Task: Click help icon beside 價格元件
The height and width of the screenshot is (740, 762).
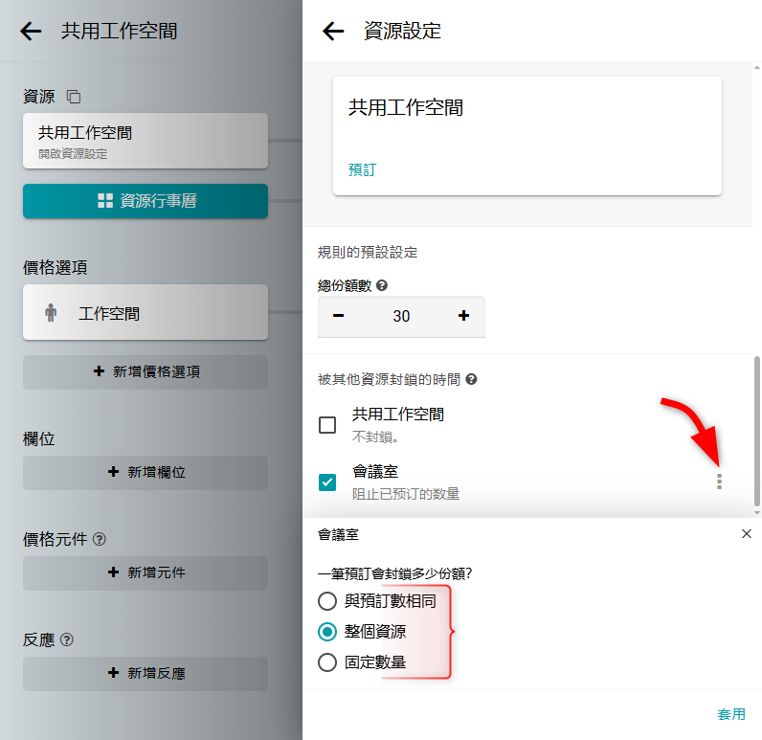Action: pyautogui.click(x=100, y=539)
